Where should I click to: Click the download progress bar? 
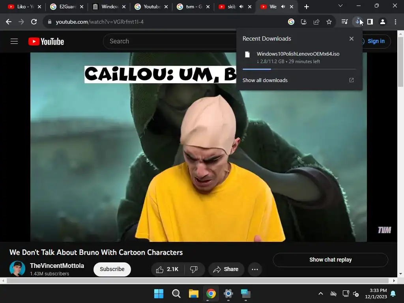(299, 69)
